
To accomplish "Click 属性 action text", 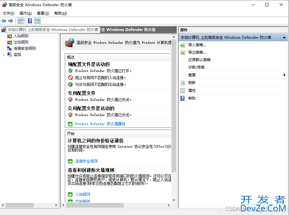I will click(x=192, y=91).
